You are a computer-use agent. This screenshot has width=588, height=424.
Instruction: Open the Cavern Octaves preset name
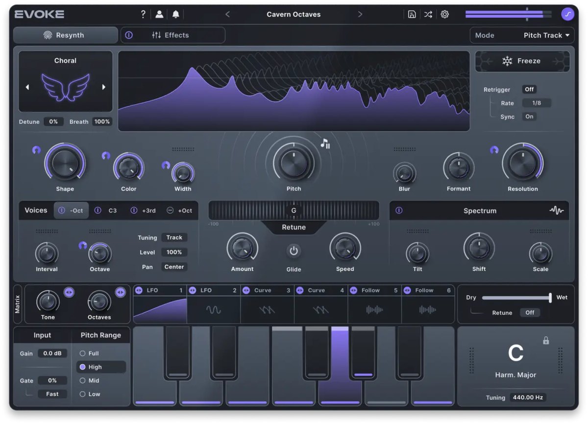point(294,14)
